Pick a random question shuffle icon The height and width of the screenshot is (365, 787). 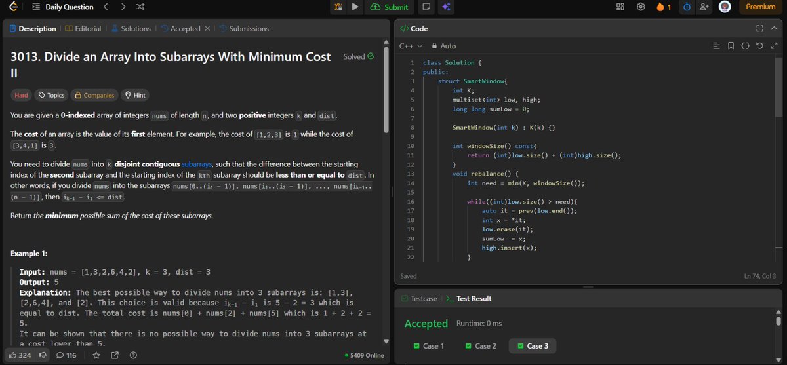pyautogui.click(x=140, y=7)
